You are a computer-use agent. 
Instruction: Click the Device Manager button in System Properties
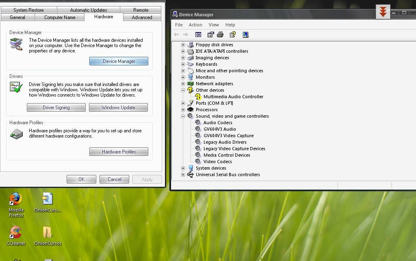(x=119, y=61)
